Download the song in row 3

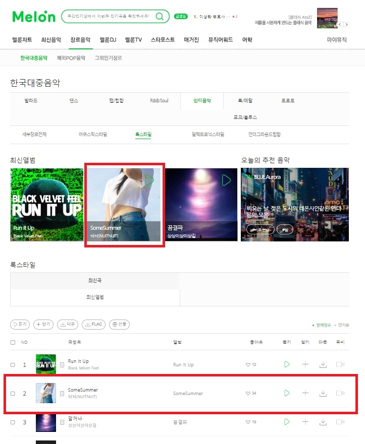coord(323,422)
